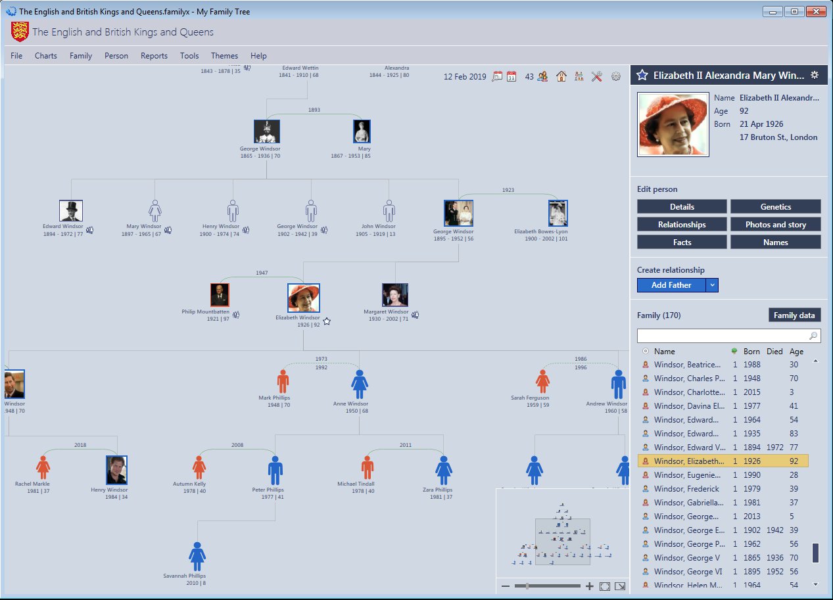The image size is (833, 600).
Task: Click the settings gear on the top toolbar
Action: (x=615, y=76)
